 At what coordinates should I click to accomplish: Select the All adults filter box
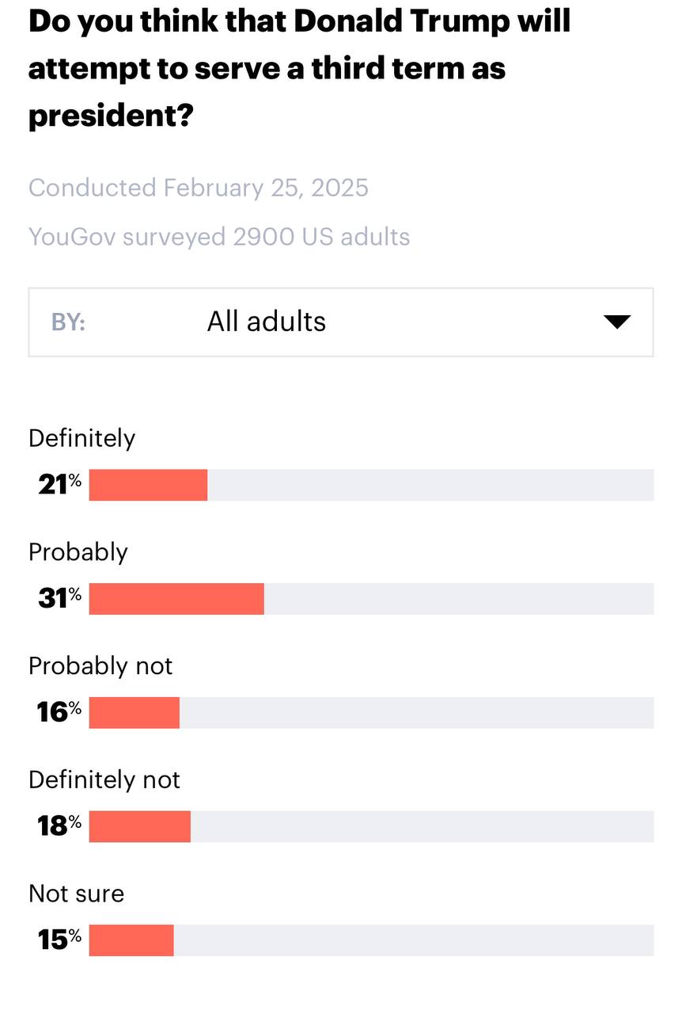pyautogui.click(x=341, y=322)
